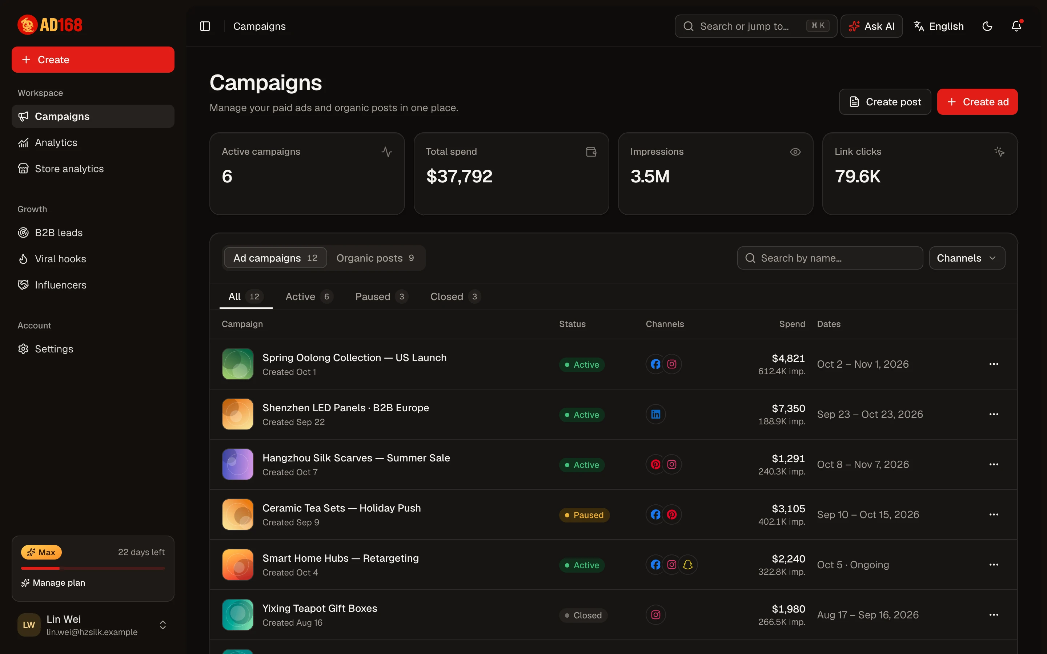Open Smart Home Hubs — Retargeting campaign

[341, 558]
